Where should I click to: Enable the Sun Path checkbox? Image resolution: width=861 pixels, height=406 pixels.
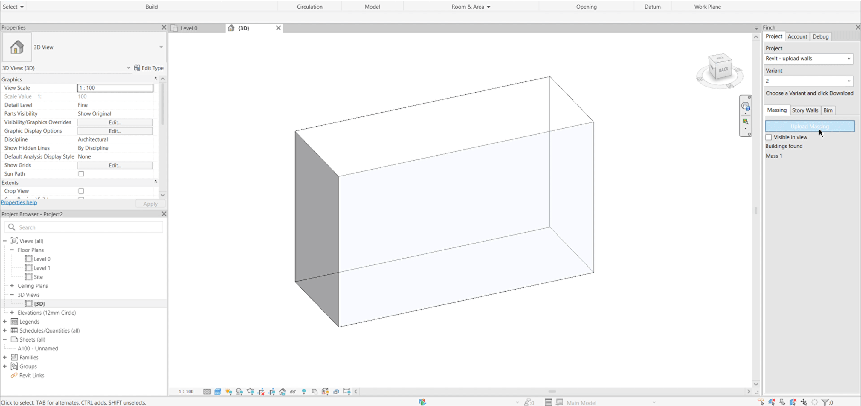[81, 174]
